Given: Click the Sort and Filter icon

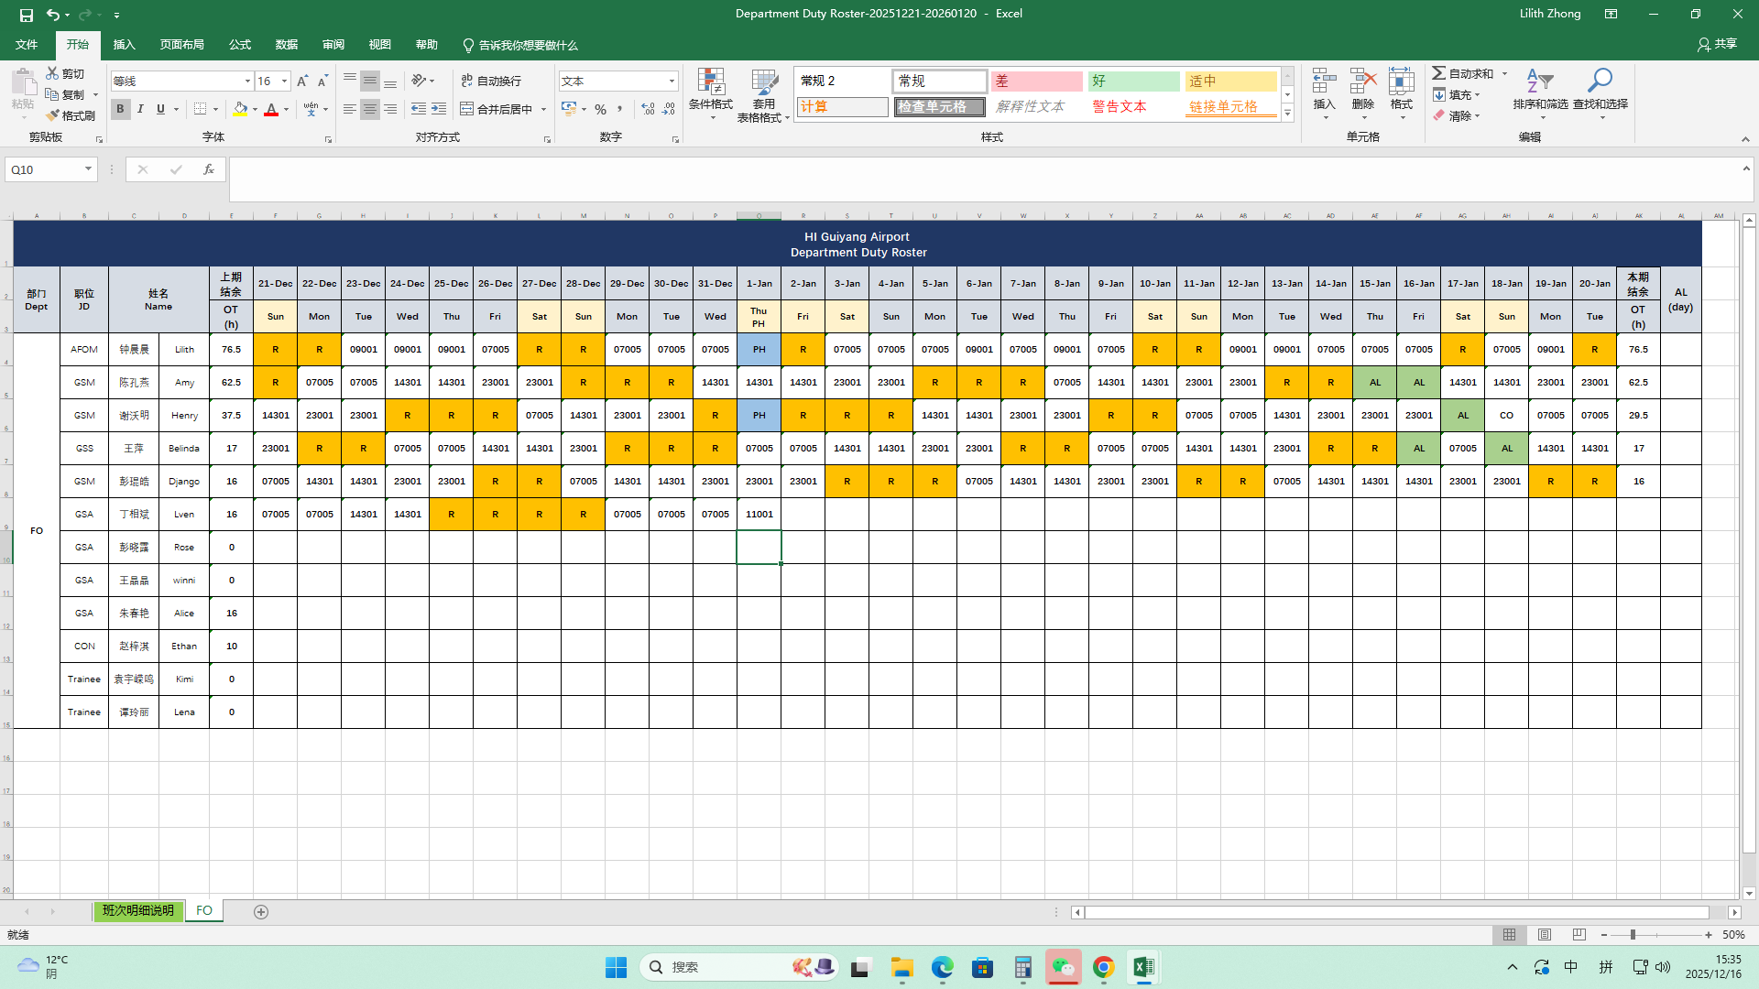Looking at the screenshot, I should tap(1539, 82).
